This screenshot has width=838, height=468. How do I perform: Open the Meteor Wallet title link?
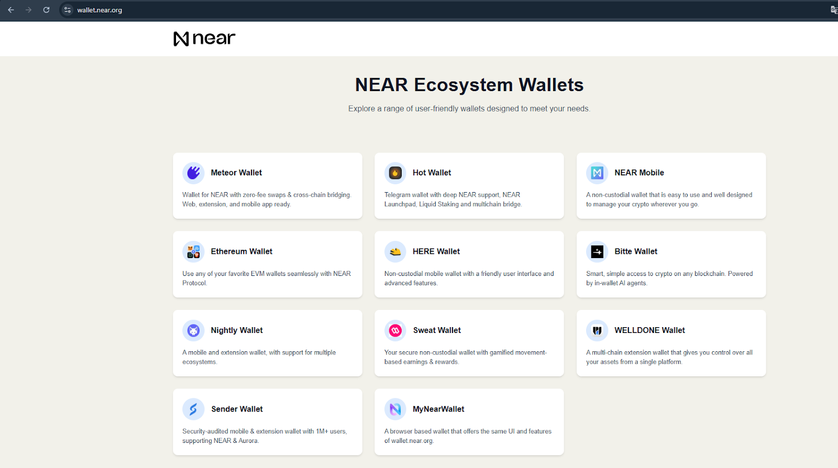pyautogui.click(x=236, y=173)
